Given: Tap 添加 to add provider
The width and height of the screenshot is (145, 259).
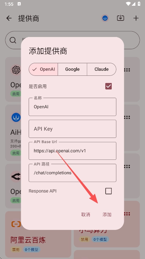Looking at the screenshot, I should click(107, 214).
